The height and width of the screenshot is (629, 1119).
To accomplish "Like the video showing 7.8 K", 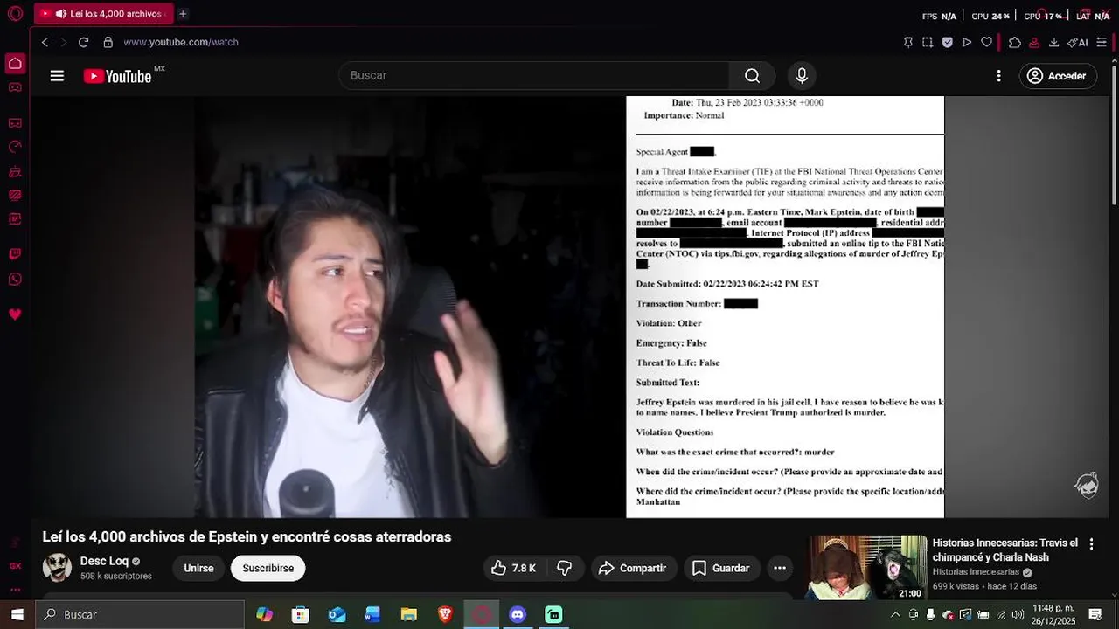I will 515,568.
